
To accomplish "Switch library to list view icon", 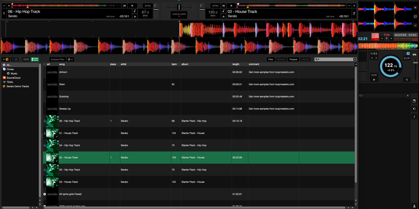I will coord(36,60).
